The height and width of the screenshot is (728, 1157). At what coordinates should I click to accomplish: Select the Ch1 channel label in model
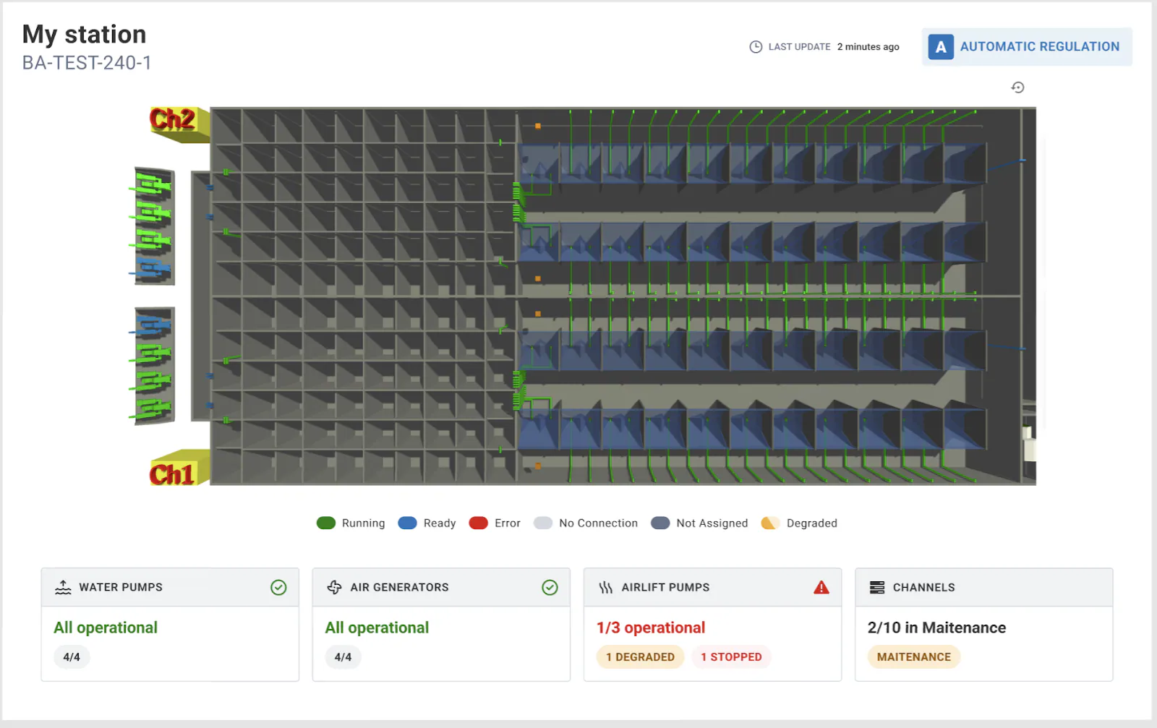click(172, 474)
